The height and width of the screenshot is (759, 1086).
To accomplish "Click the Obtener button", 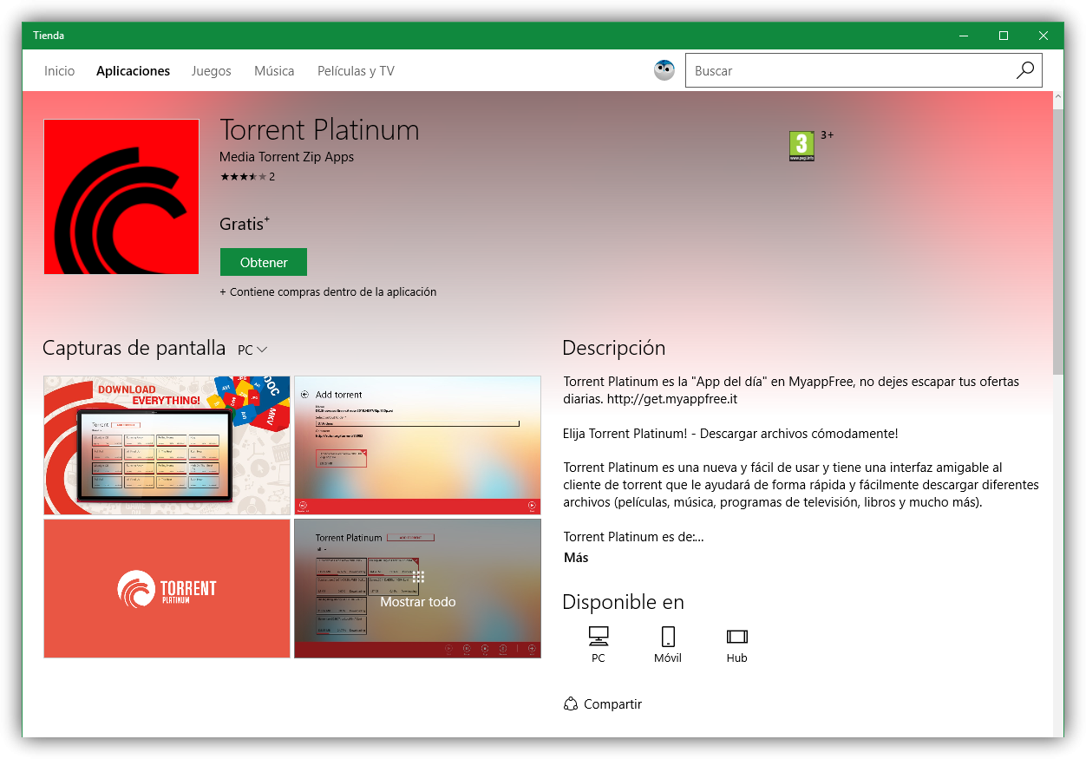I will (x=264, y=262).
